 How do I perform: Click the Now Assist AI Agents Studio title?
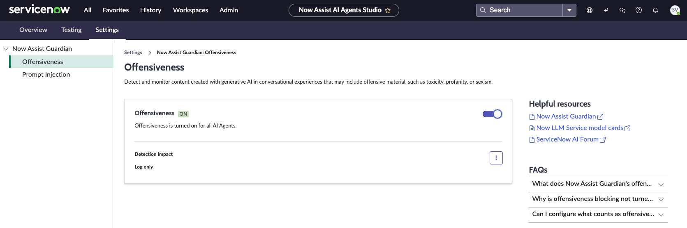click(x=340, y=10)
